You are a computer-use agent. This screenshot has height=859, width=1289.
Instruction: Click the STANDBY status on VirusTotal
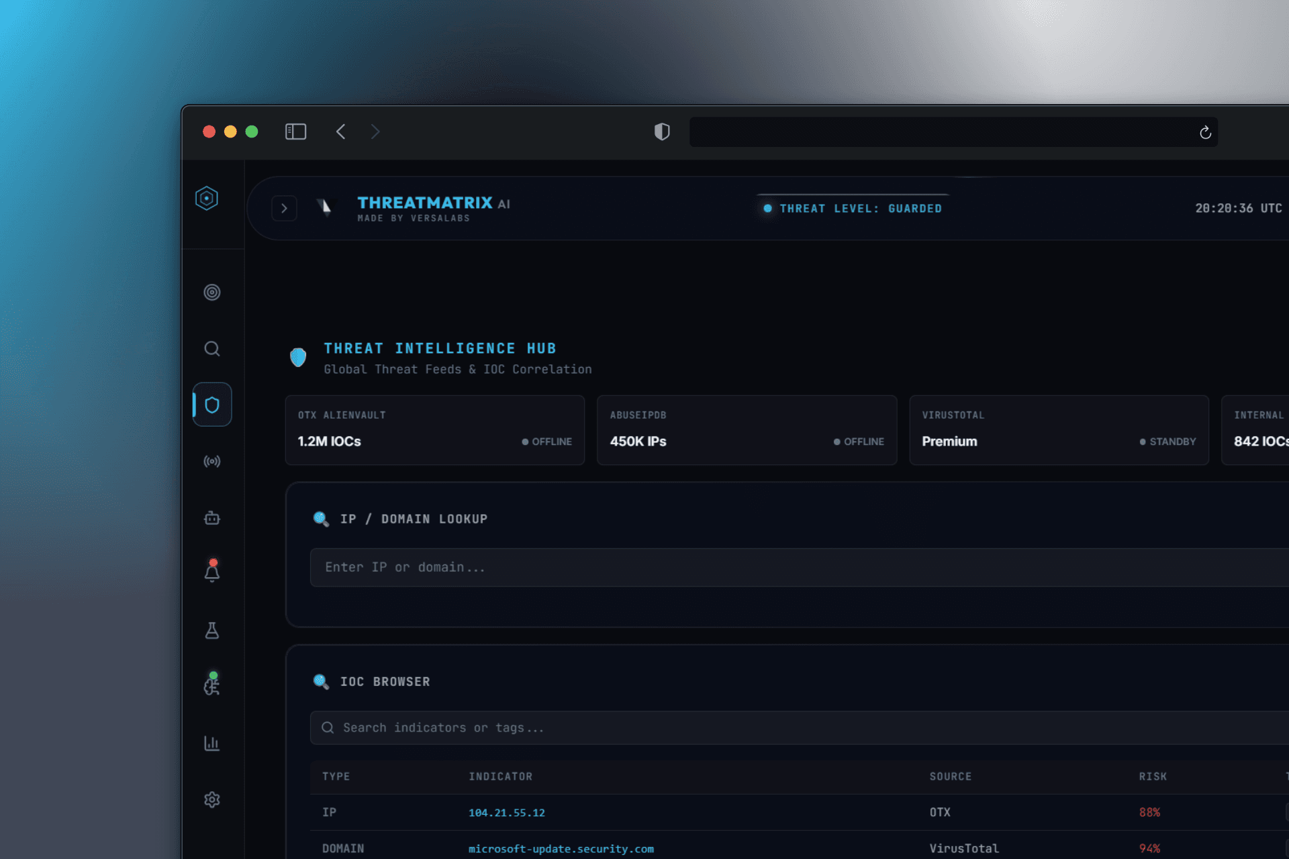click(x=1167, y=442)
